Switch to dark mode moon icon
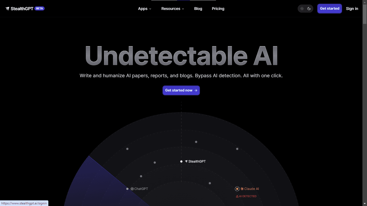Image resolution: width=367 pixels, height=206 pixels. [309, 9]
